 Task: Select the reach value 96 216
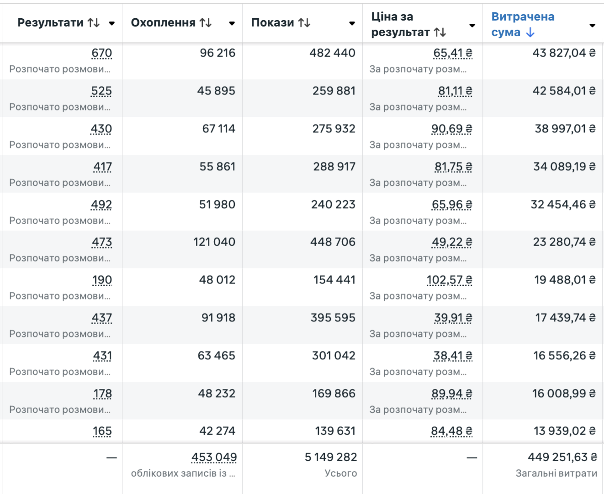coord(217,53)
